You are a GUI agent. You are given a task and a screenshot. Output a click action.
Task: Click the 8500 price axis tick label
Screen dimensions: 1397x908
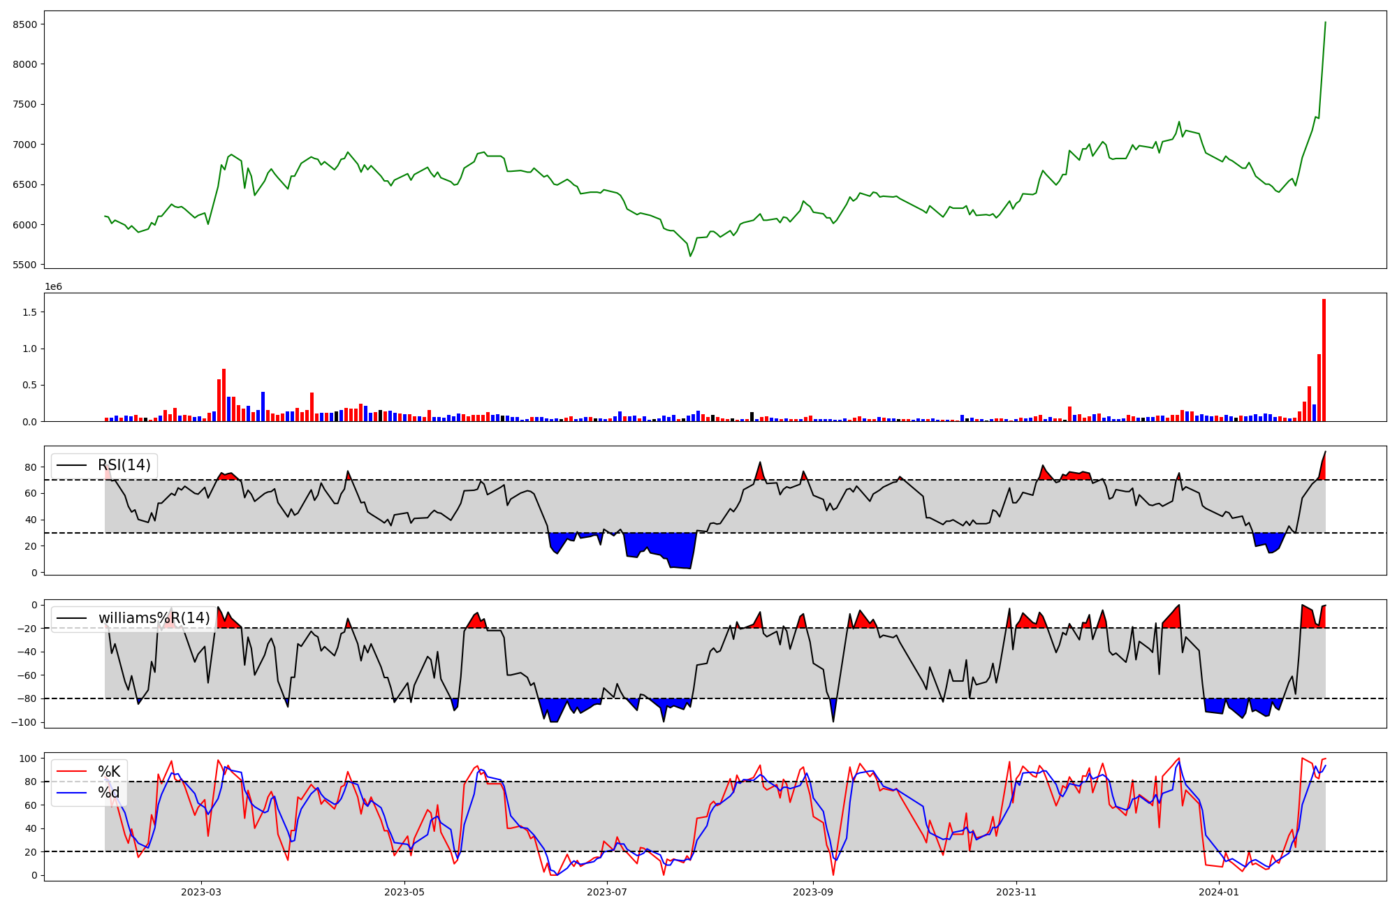tap(24, 24)
